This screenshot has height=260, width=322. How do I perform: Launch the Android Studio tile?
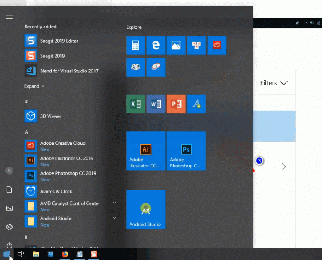coord(145,209)
